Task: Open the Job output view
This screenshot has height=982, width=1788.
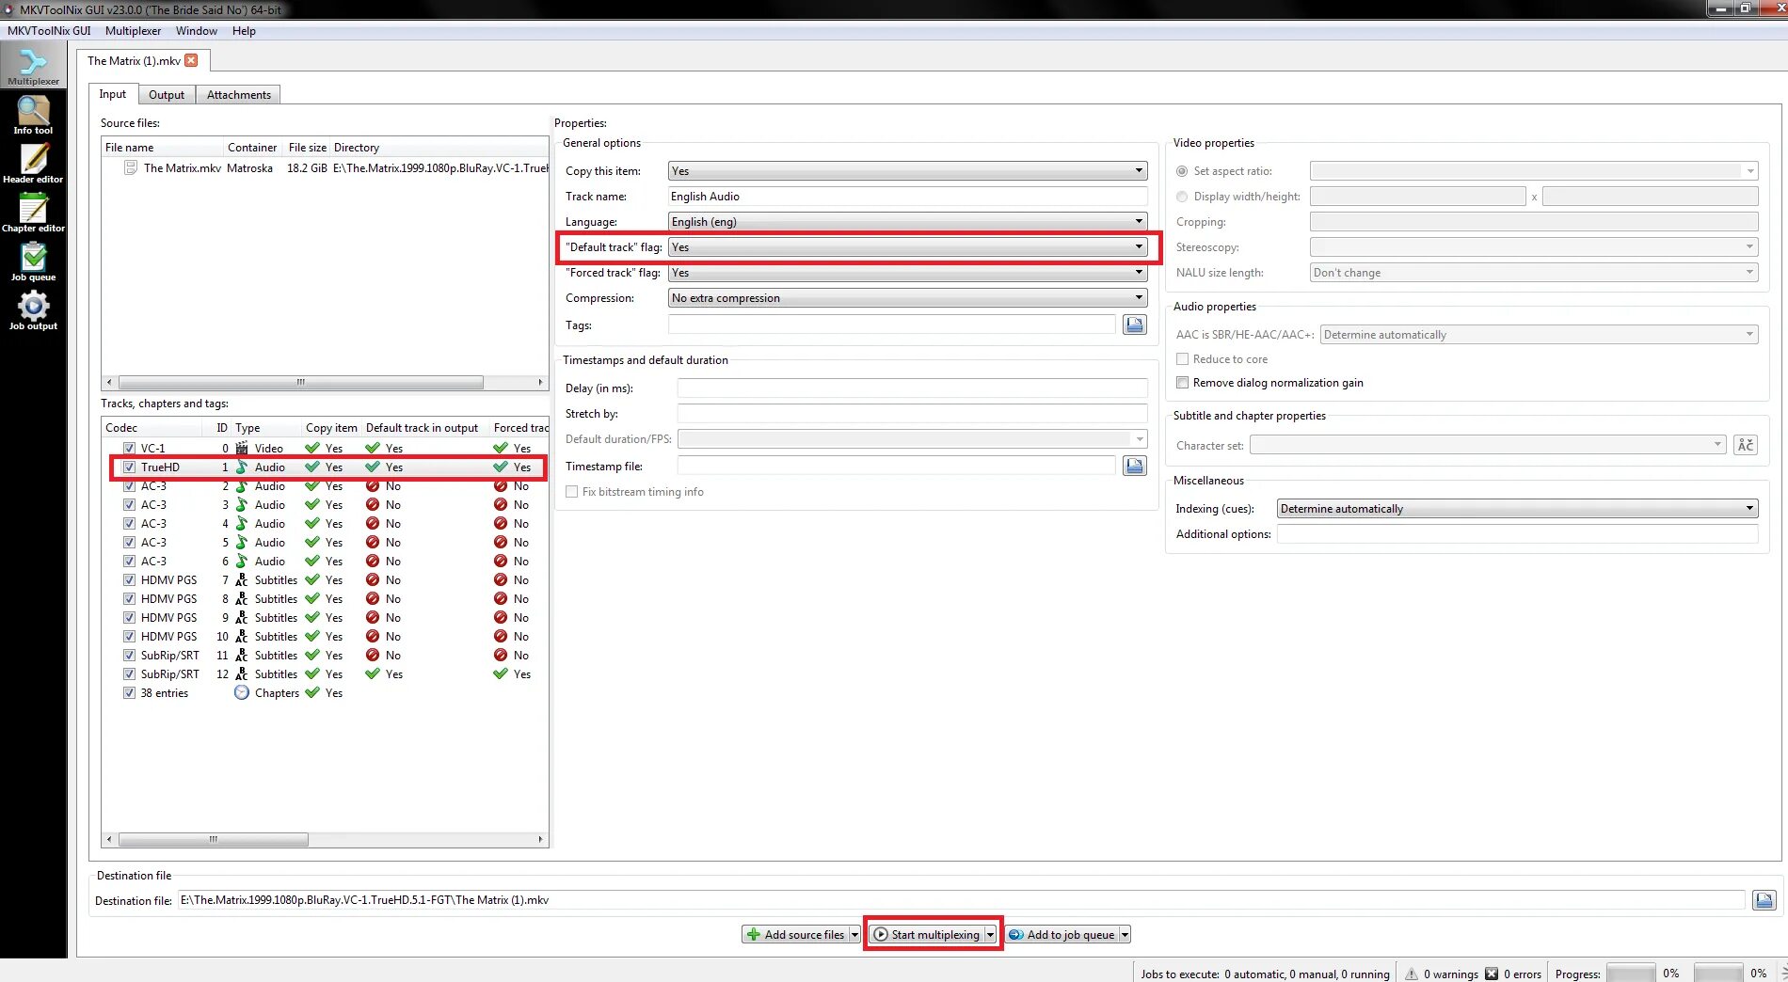Action: pyautogui.click(x=33, y=310)
